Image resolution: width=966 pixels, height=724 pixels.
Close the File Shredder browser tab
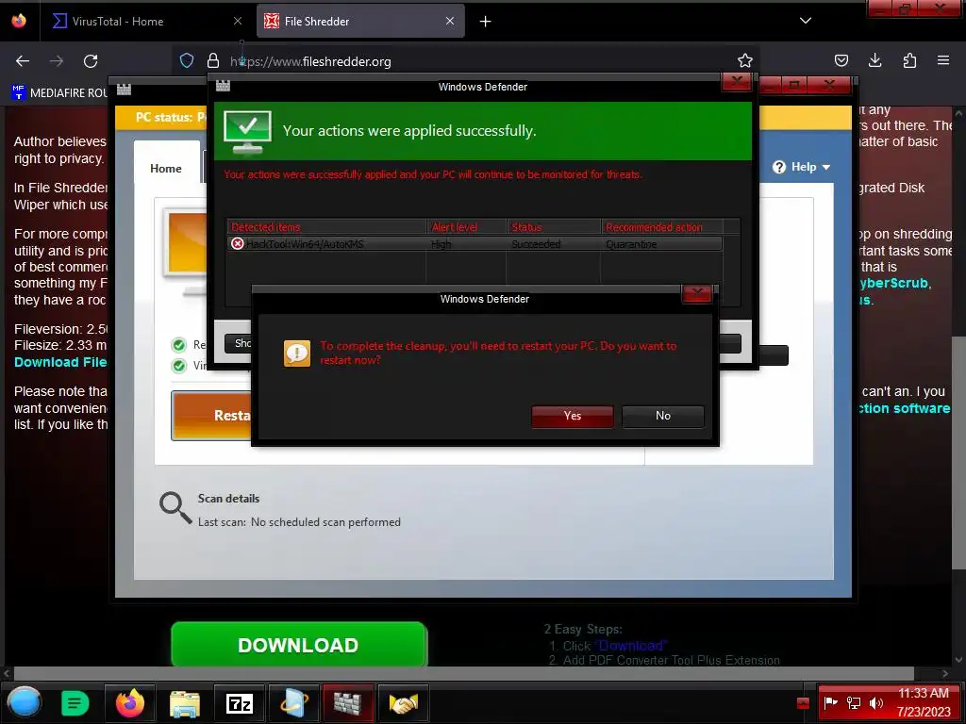point(450,22)
